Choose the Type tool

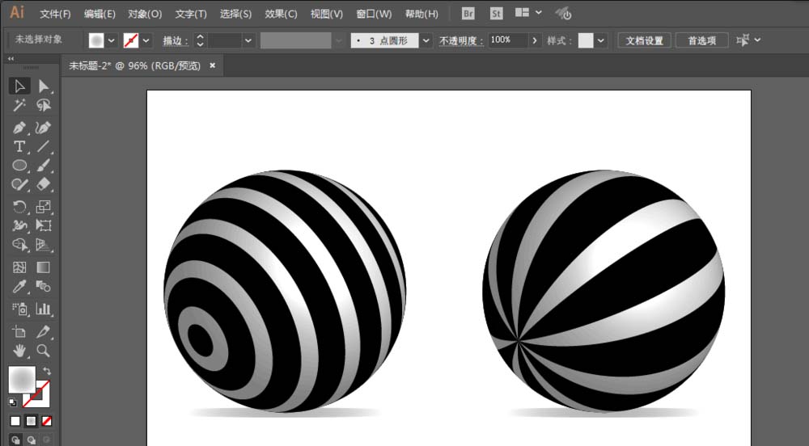(x=19, y=146)
